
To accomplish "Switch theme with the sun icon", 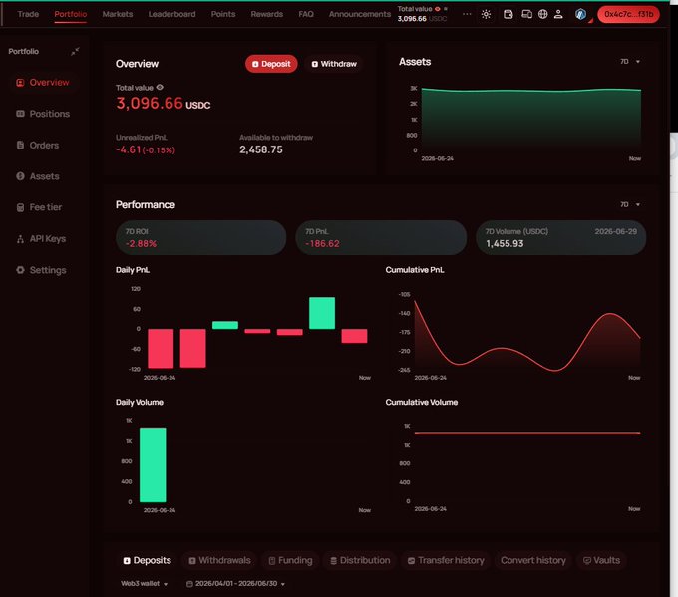I will click(486, 14).
